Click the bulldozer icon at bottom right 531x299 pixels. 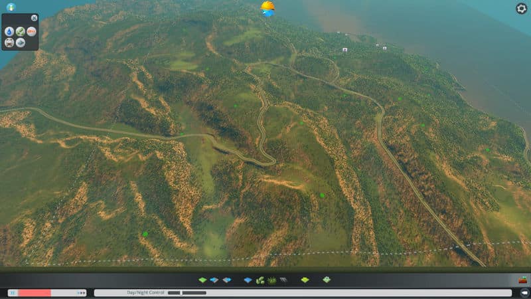point(522,280)
